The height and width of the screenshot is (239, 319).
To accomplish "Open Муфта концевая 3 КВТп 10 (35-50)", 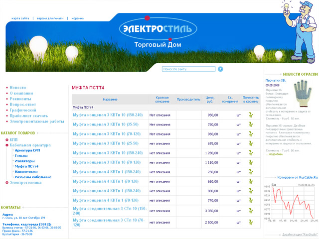I will [x=105, y=124].
